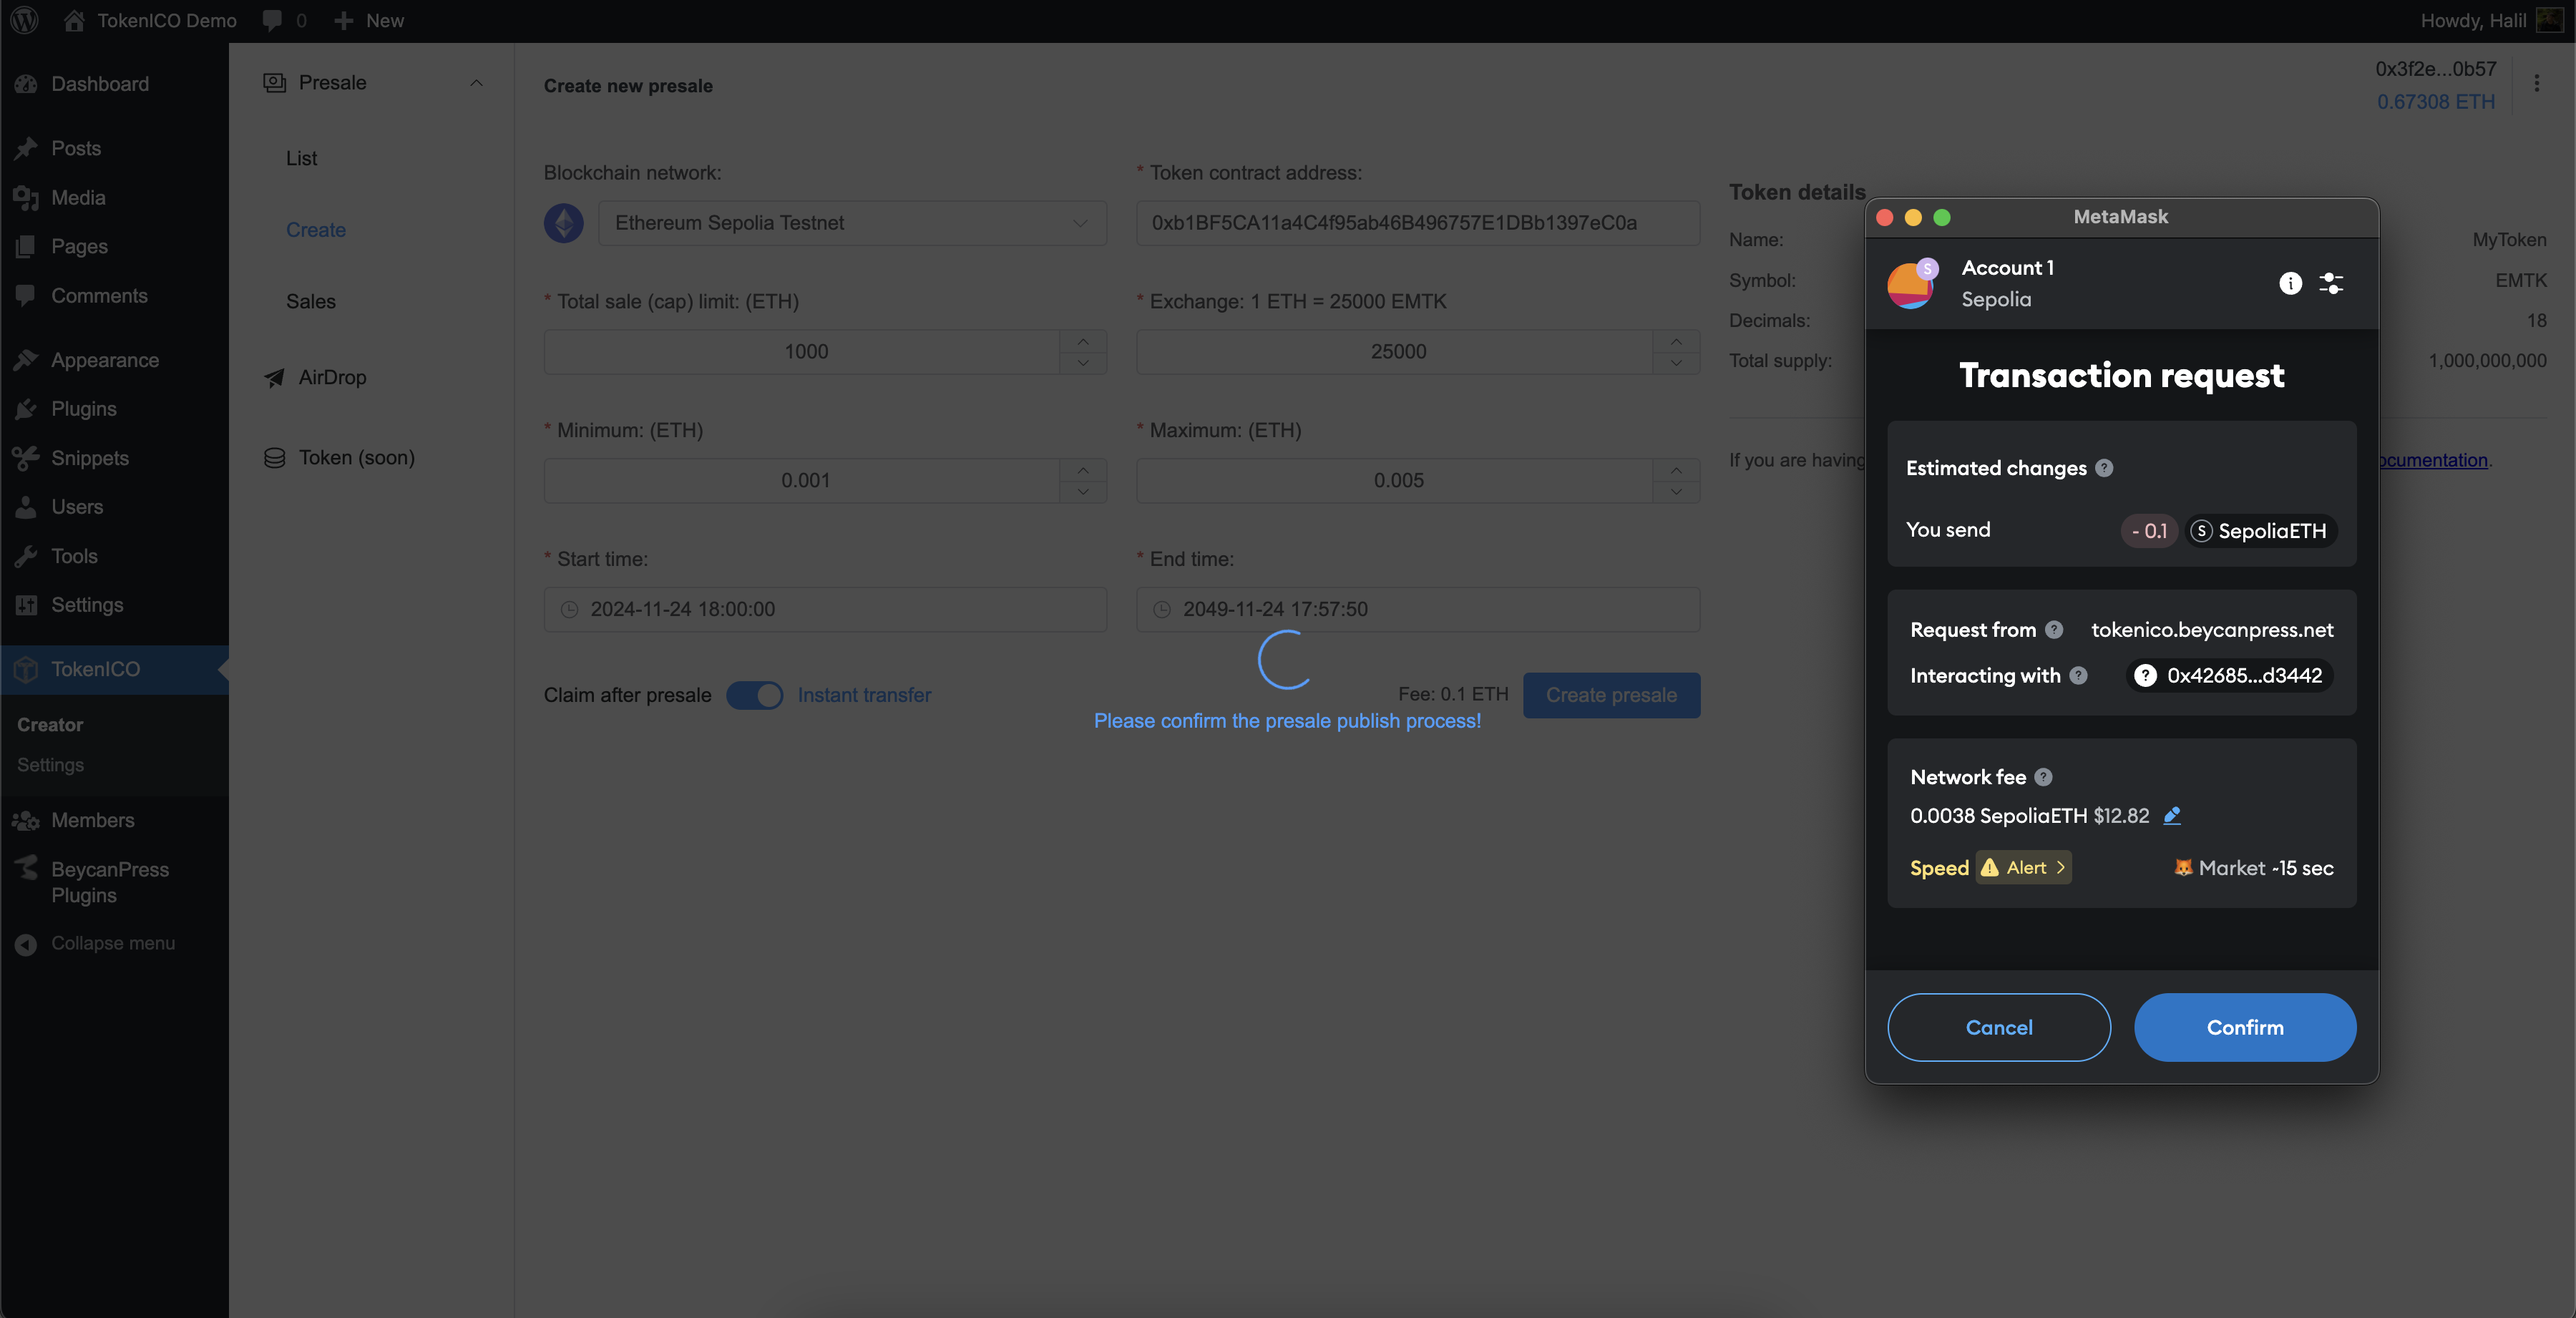Click the Total sale cap limit field
Screen dimensions: 2576x1318
tap(802, 351)
